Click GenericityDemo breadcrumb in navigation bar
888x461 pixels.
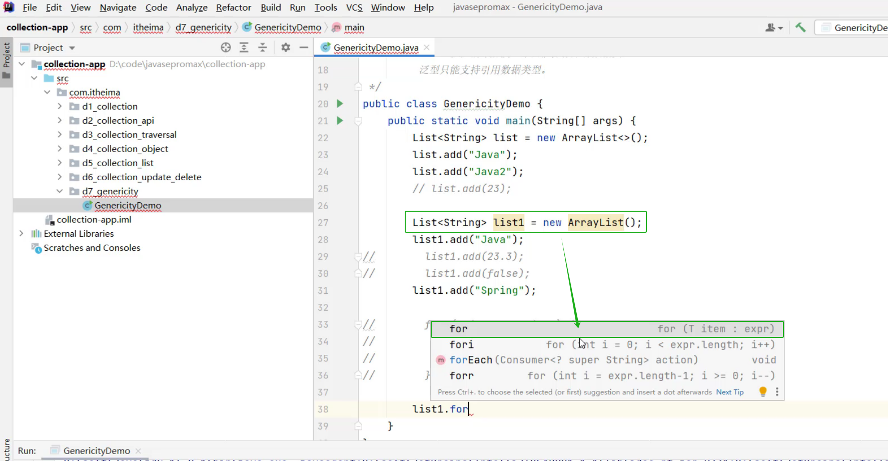click(x=288, y=28)
